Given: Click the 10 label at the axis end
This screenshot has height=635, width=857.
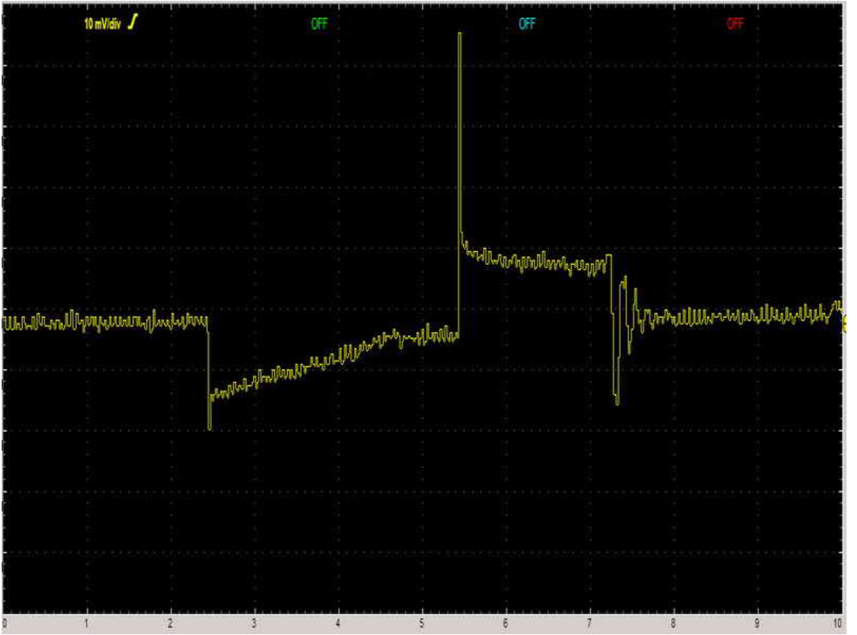Looking at the screenshot, I should tap(838, 624).
